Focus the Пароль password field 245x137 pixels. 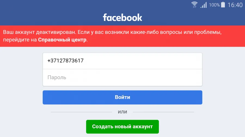tap(122, 77)
